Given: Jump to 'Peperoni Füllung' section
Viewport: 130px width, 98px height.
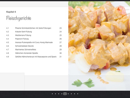Looking at the screenshot, I should click(x=22, y=39).
